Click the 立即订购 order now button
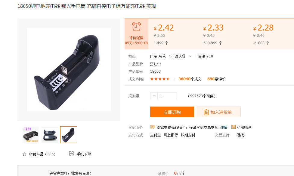294x176 pixels. tap(172, 112)
